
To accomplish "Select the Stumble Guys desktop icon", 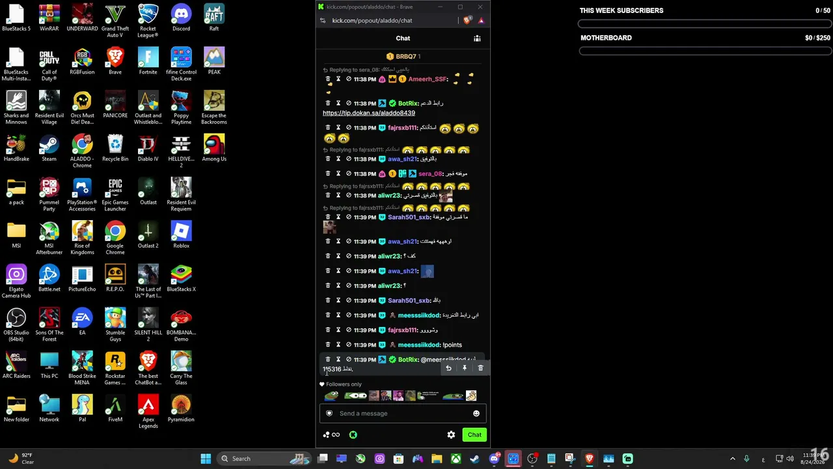I will click(x=115, y=325).
